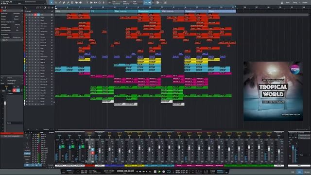
Task: Adjust the Main output fader
Action: tap(293, 148)
